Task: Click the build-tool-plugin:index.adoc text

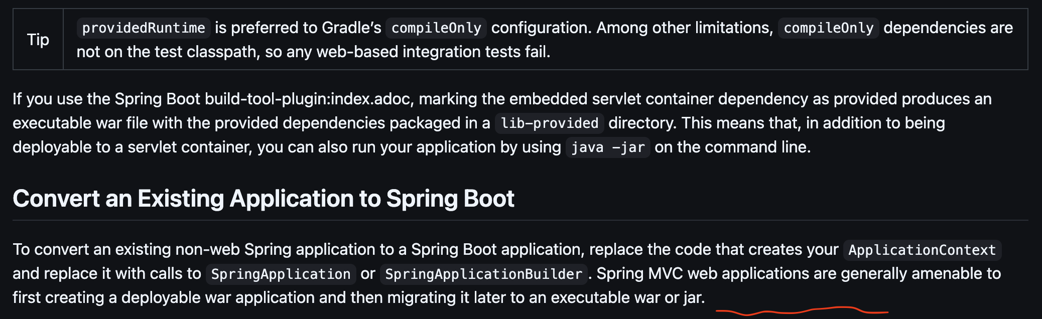Action: point(308,99)
